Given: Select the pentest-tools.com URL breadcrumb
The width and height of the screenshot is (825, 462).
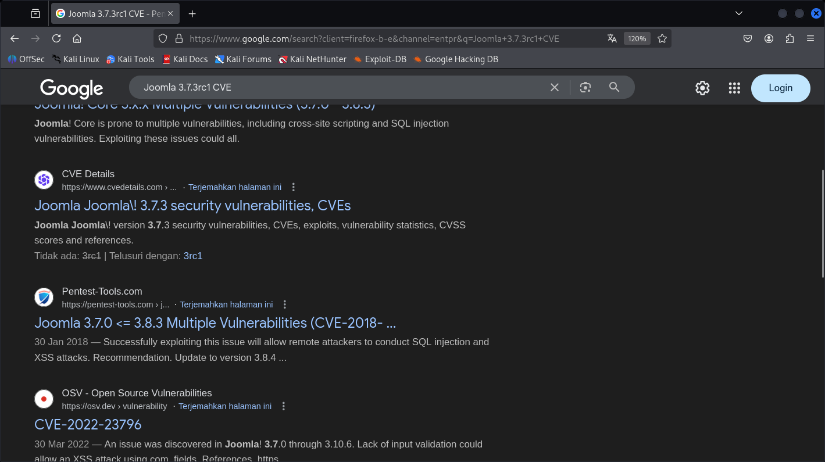Looking at the screenshot, I should pyautogui.click(x=115, y=305).
